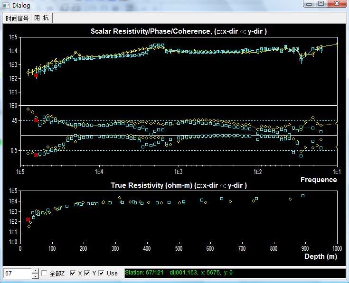Close the Dialog window
The image size is (349, 283).
[337, 4]
